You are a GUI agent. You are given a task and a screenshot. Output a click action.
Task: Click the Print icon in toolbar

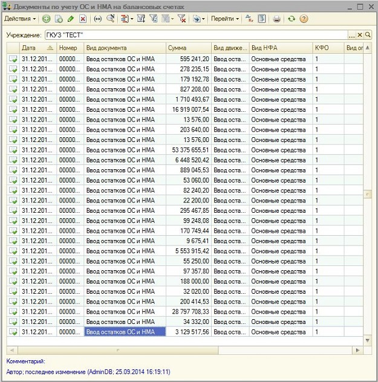(277, 19)
